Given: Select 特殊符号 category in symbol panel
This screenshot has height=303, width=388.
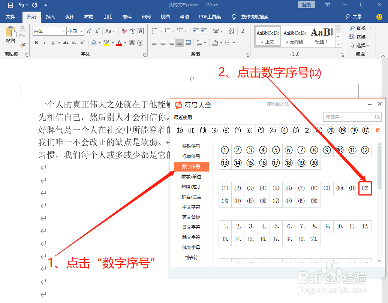Looking at the screenshot, I should tap(191, 146).
